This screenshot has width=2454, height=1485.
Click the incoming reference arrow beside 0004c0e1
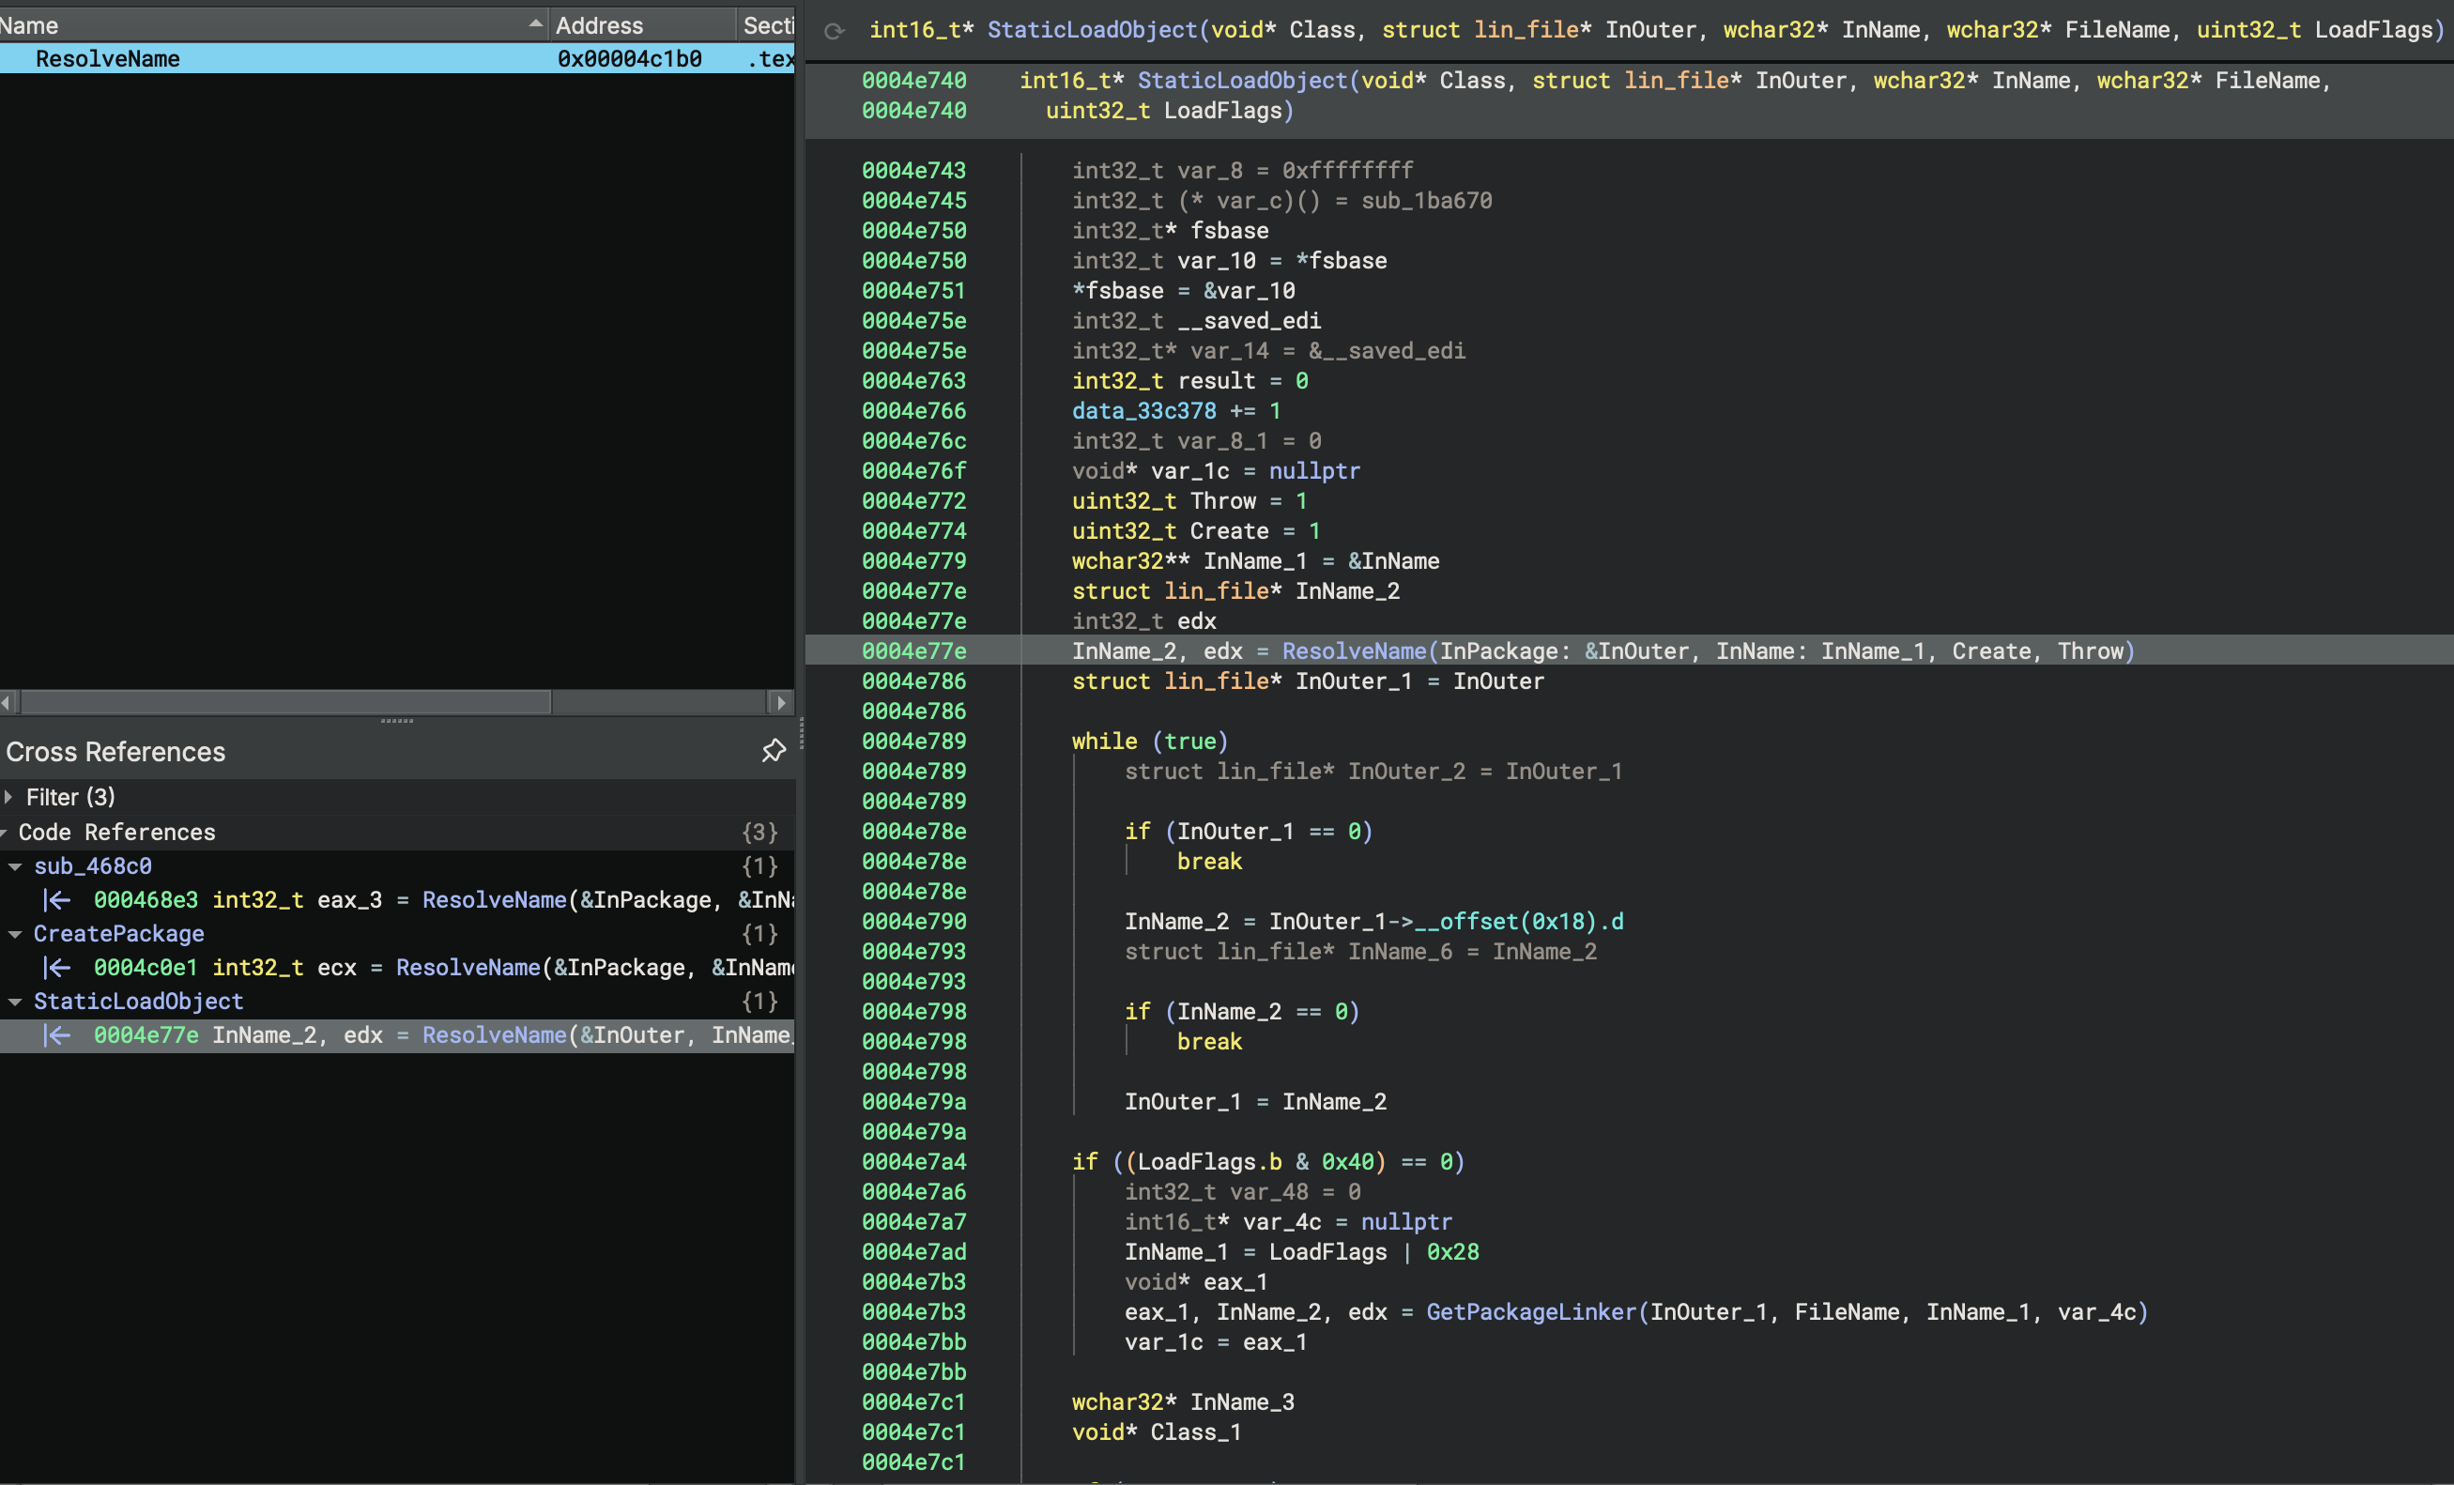[60, 967]
